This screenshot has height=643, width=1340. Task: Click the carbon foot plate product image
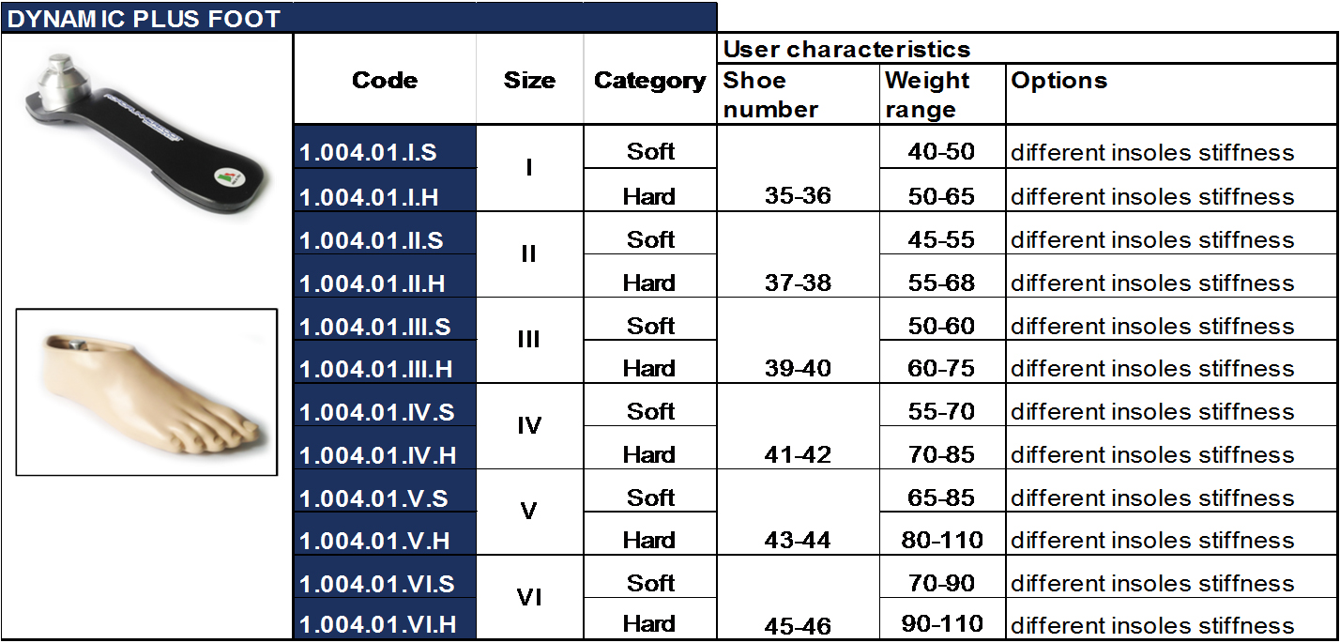coord(148,131)
